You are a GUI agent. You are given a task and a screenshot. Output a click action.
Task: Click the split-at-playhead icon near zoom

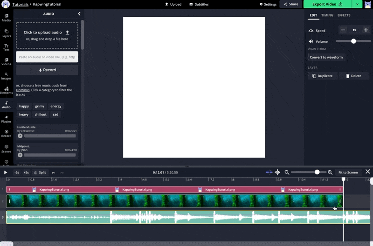277,173
